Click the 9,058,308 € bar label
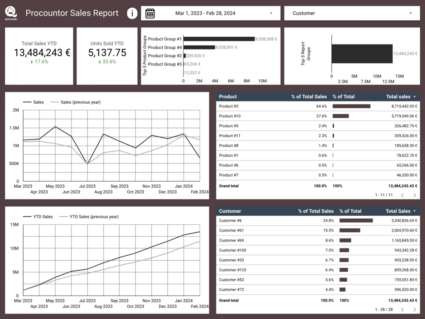This screenshot has height=319, width=425. (x=266, y=39)
